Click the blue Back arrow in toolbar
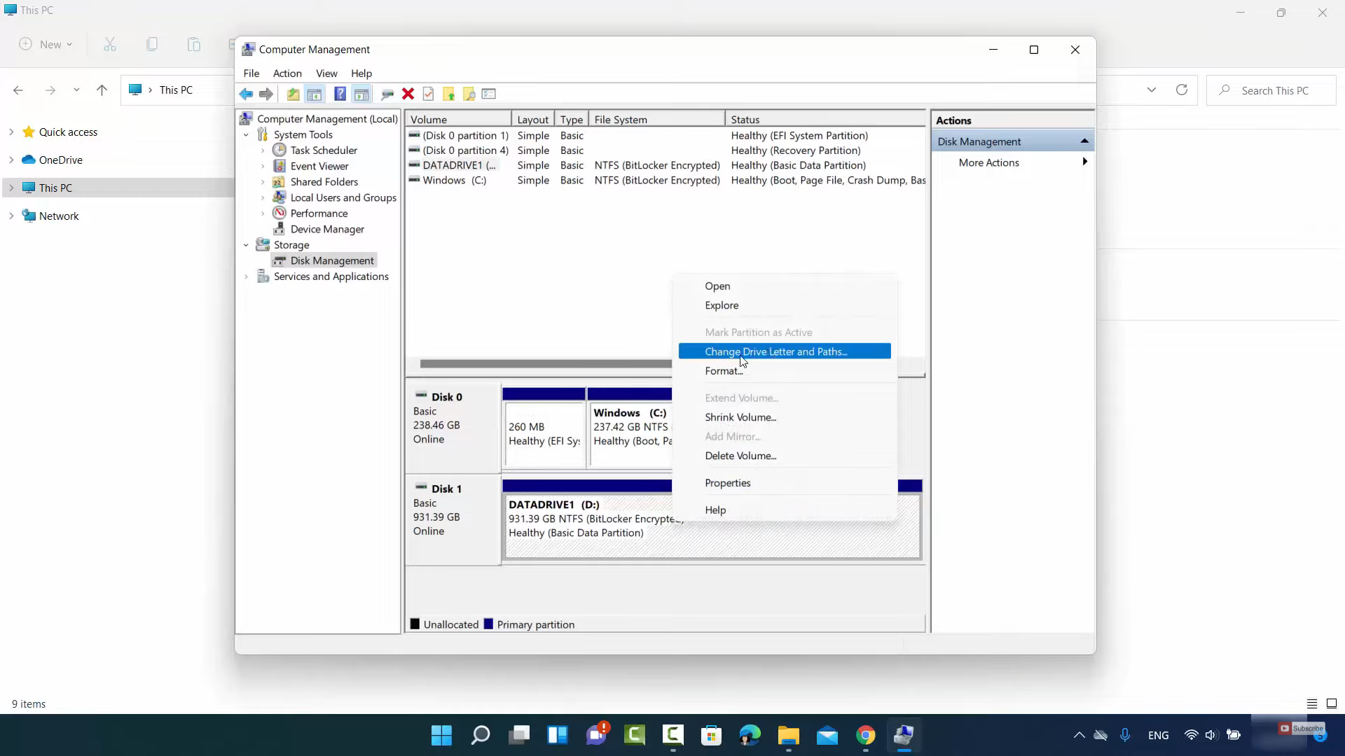This screenshot has width=1345, height=756. click(246, 94)
